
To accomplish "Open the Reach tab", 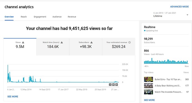I will coord(24,17).
